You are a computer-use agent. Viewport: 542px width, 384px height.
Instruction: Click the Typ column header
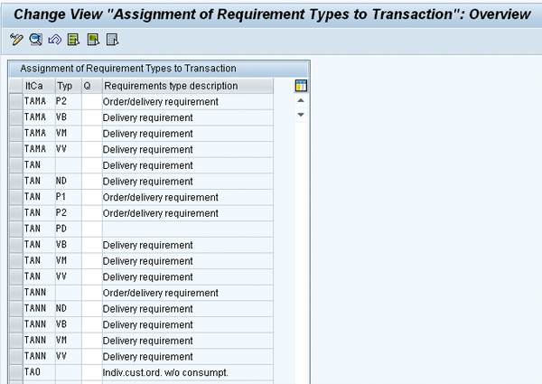pos(67,86)
